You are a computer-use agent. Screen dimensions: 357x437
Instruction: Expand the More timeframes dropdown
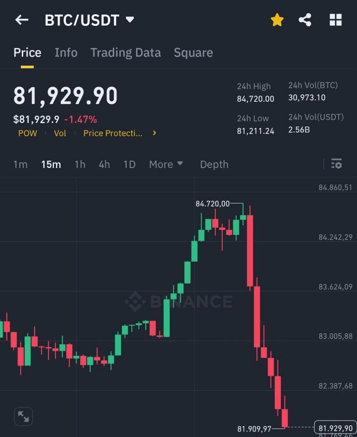[x=166, y=164]
